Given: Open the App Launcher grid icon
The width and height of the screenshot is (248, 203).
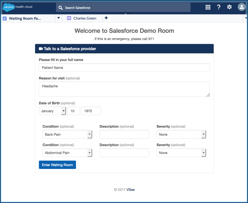Looking at the screenshot, I should (x=208, y=7).
